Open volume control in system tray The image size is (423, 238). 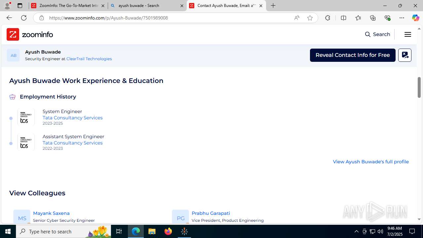click(x=380, y=231)
